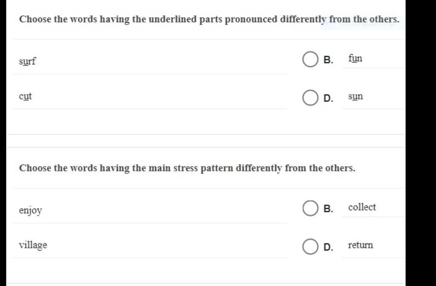
Task: Click the answer word cut
Action: tap(25, 96)
